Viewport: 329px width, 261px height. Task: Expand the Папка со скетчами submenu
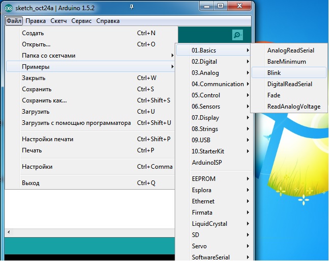(x=48, y=56)
